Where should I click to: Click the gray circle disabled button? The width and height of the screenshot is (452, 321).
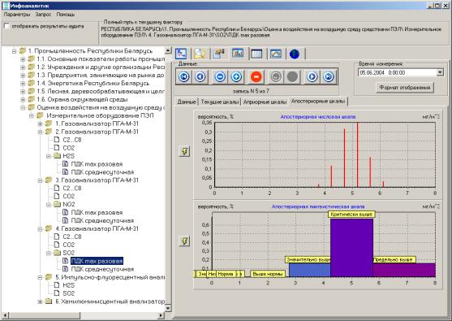pyautogui.click(x=292, y=76)
